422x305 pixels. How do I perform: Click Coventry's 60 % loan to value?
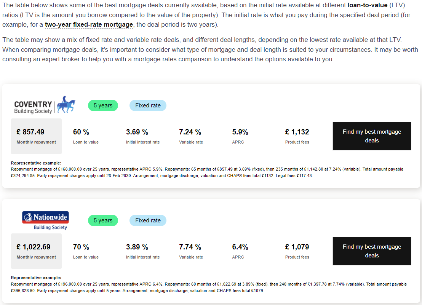(81, 132)
